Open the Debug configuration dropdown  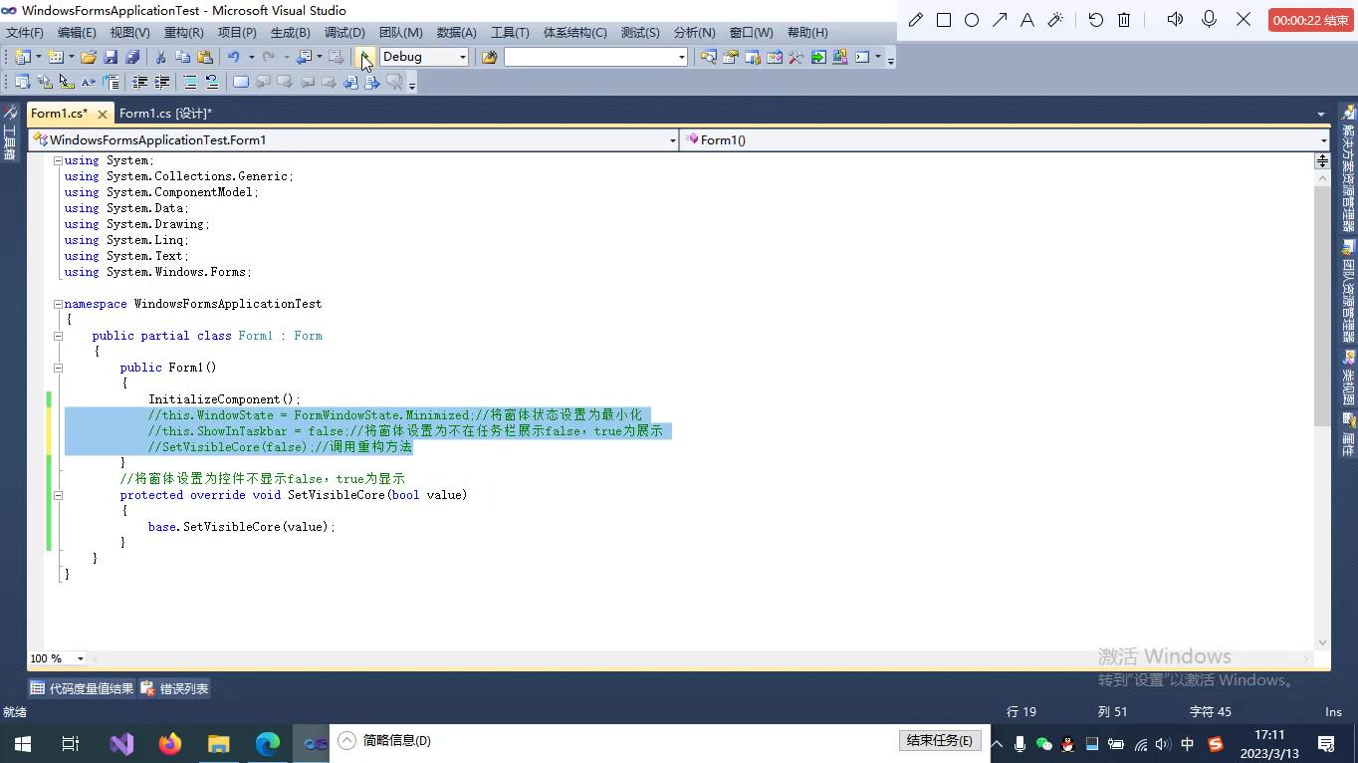coord(463,57)
